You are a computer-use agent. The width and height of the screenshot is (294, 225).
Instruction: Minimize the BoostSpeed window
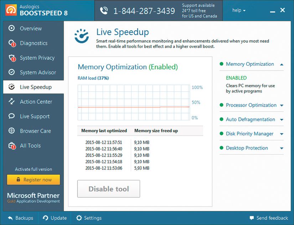click(x=272, y=12)
